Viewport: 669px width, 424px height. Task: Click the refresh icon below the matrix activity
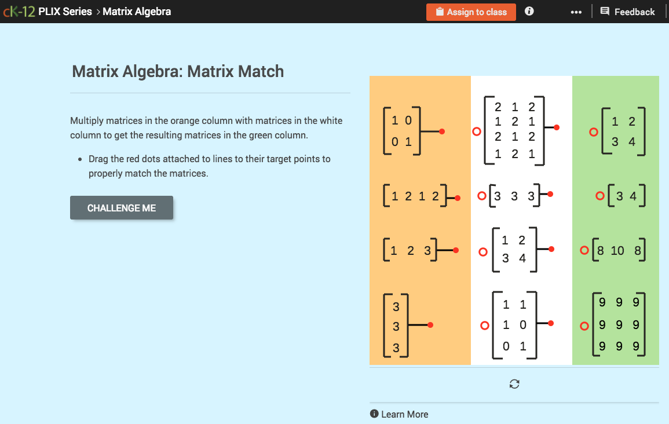[514, 383]
